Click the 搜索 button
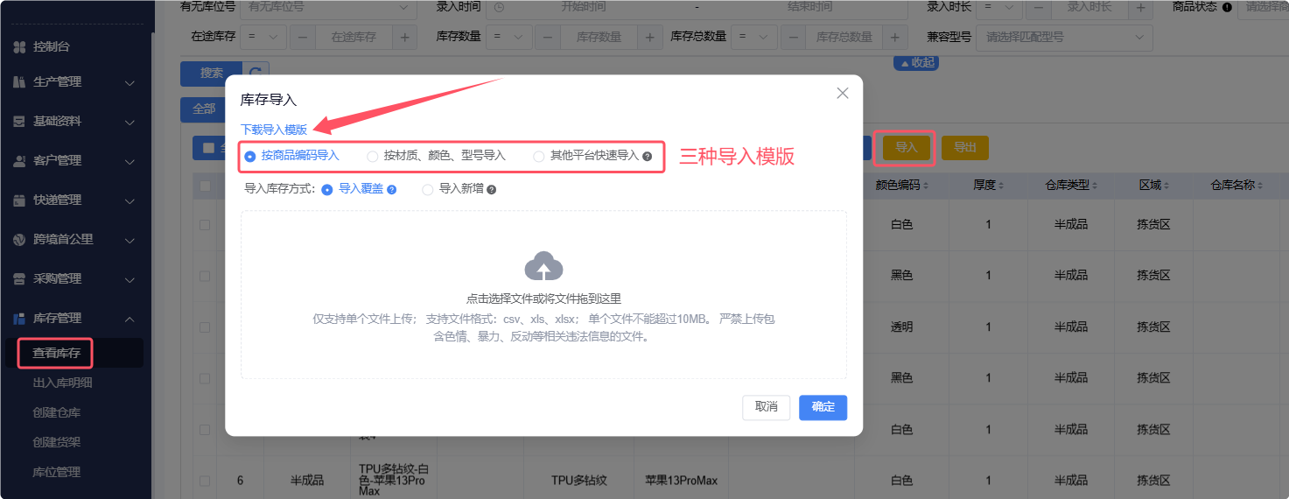Viewport: 1289px width, 499px height. click(x=212, y=74)
